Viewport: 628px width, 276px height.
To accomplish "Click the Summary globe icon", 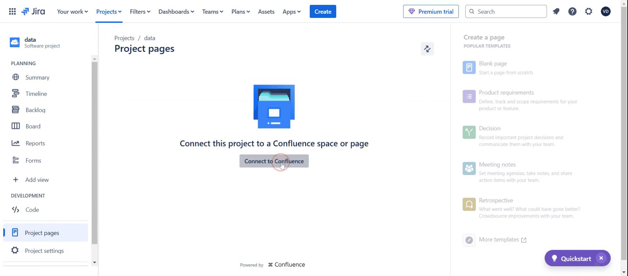I will point(16,77).
